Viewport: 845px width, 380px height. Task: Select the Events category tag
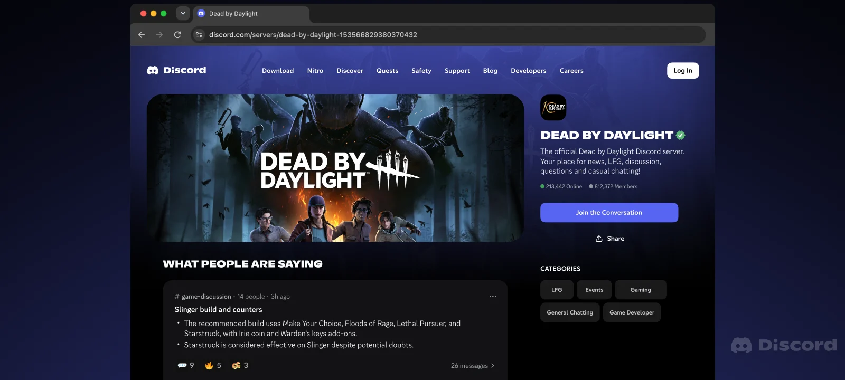pos(594,290)
